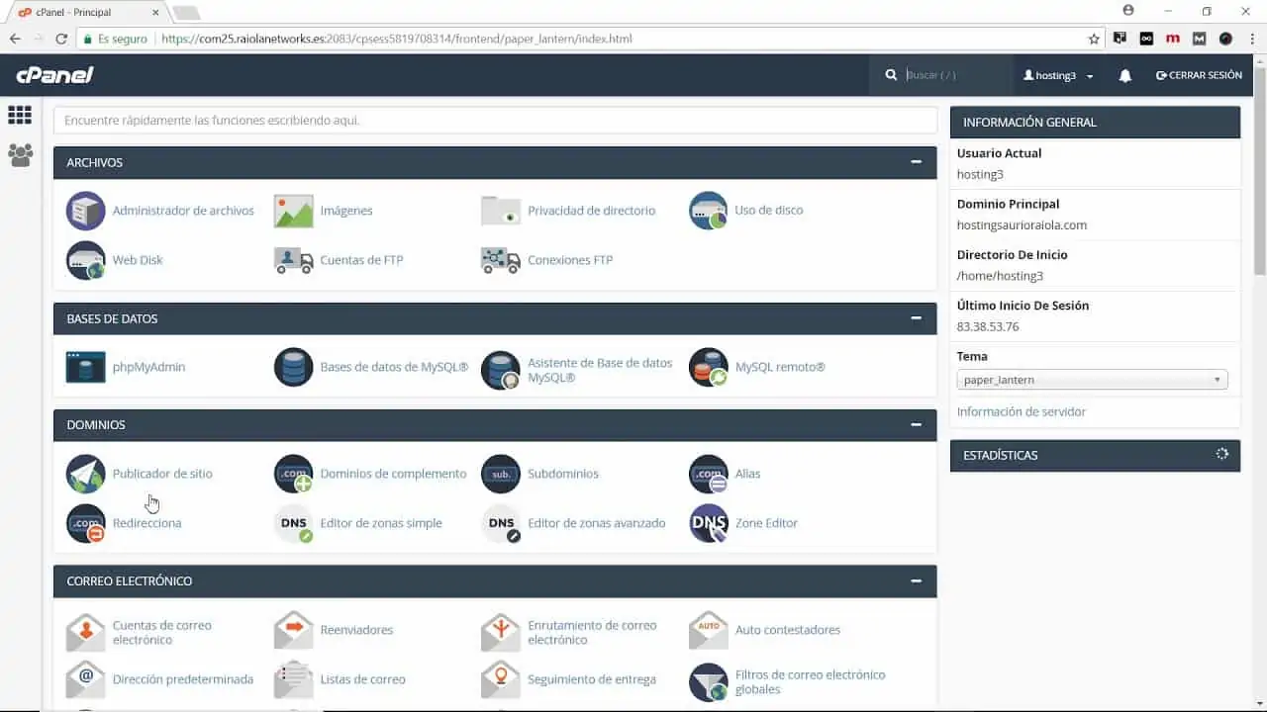Collapse the ARCHIVOS section
1267x712 pixels.
[917, 162]
